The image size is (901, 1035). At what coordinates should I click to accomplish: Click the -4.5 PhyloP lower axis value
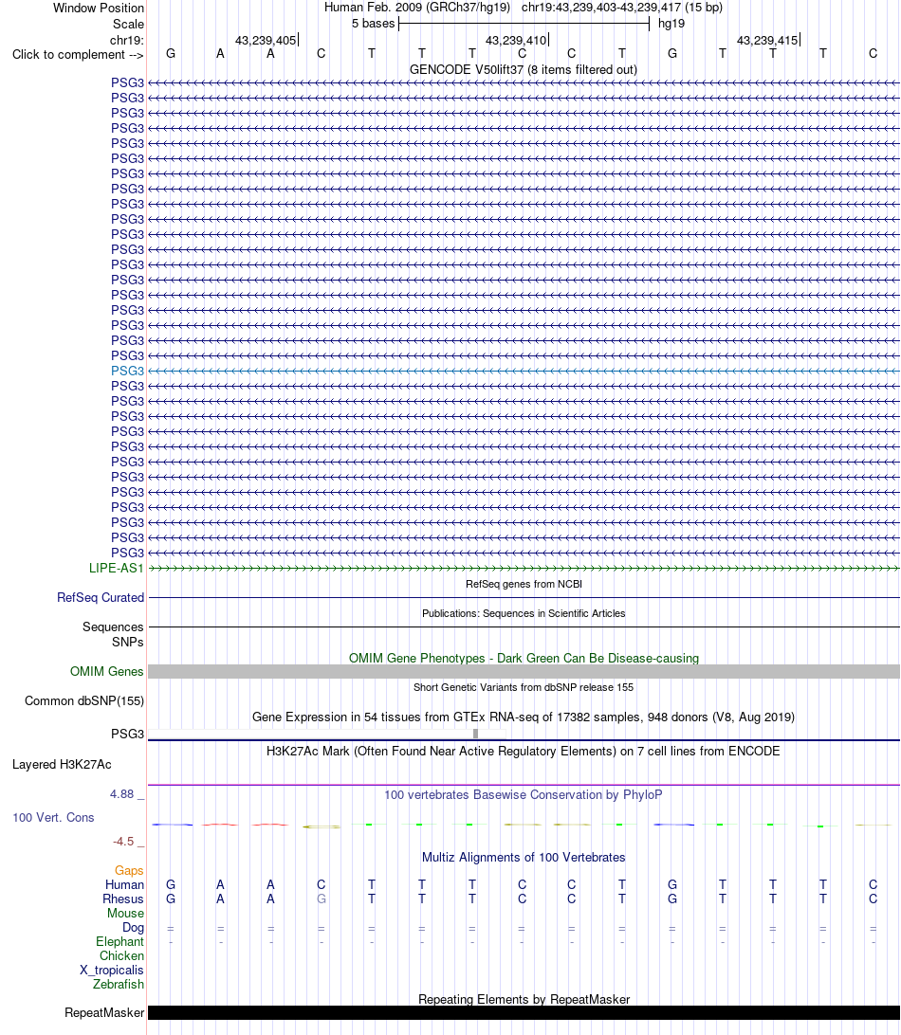pos(123,842)
